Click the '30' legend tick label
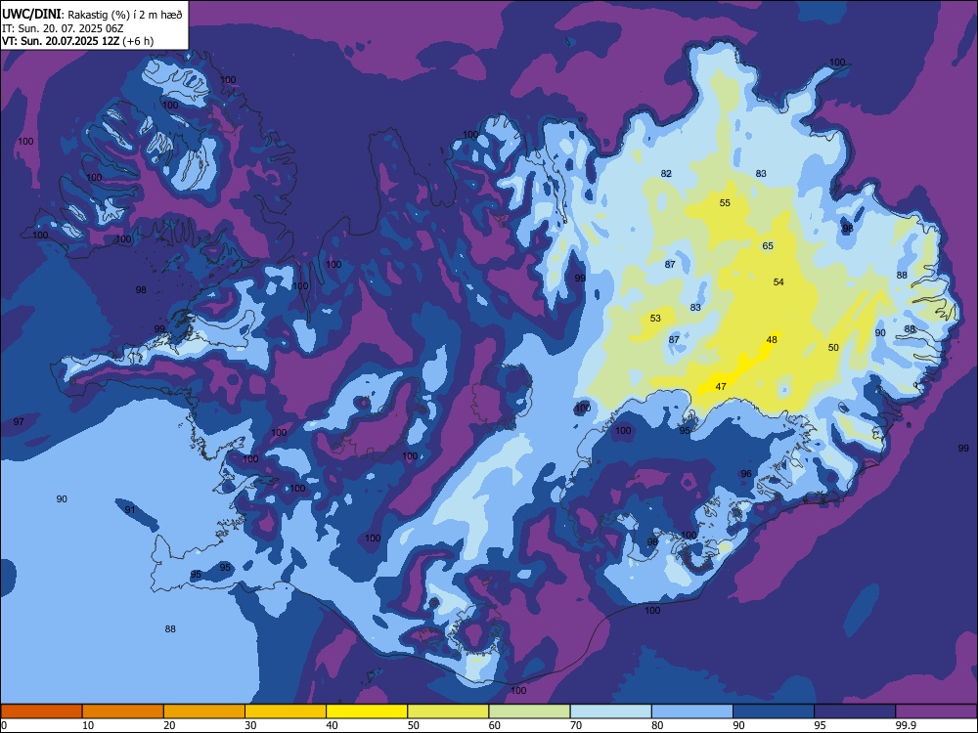Viewport: 978px width, 733px height. coord(250,725)
